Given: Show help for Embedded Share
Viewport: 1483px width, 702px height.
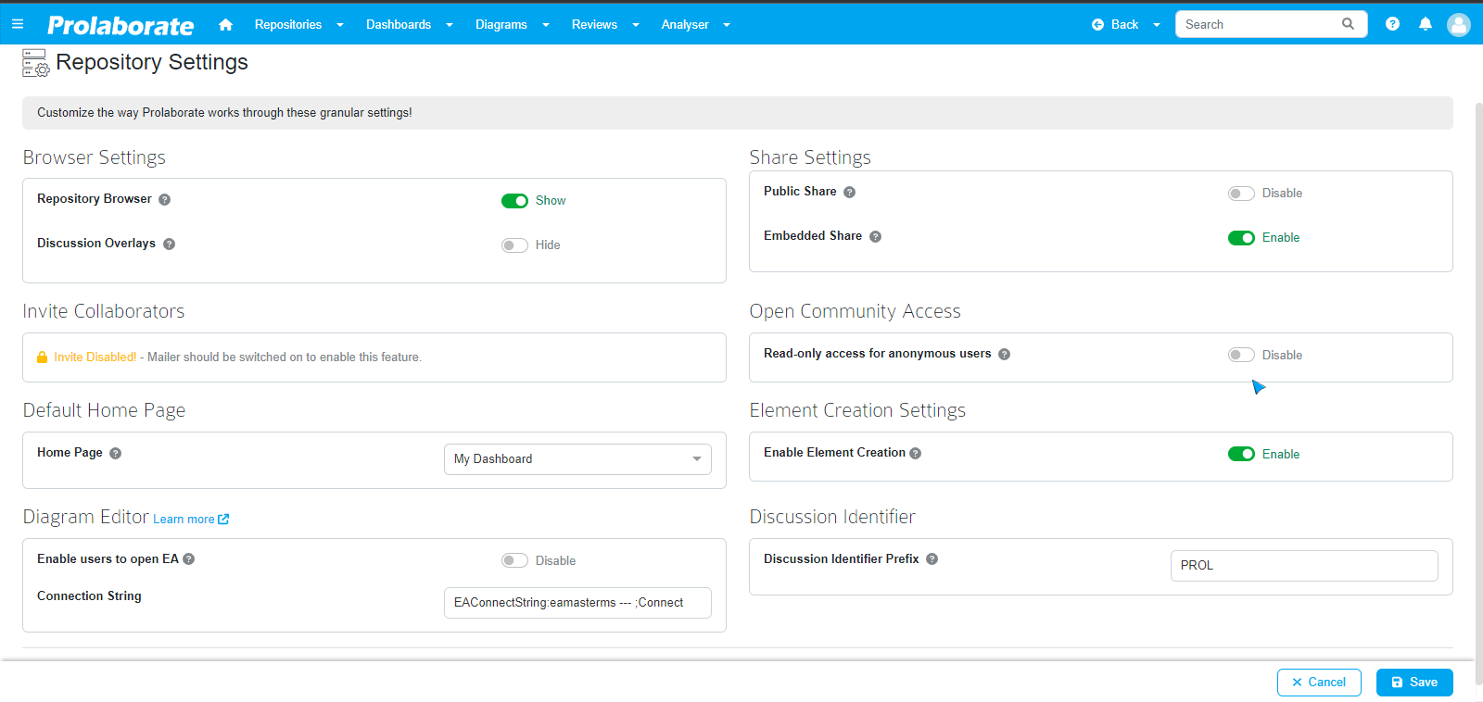Looking at the screenshot, I should [875, 236].
